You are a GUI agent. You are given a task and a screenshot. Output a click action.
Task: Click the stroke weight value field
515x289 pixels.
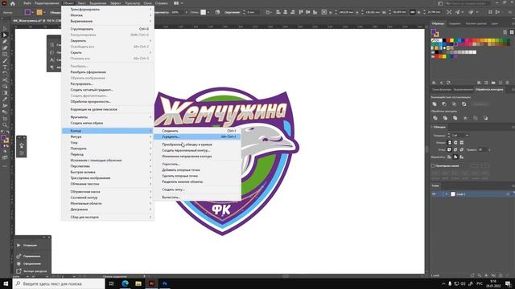click(458, 136)
